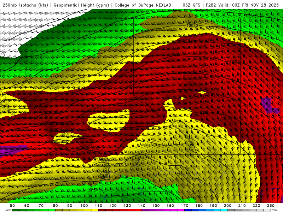The width and height of the screenshot is (283, 212).
Task: Click the cyan swatch just before 200
Action: click(x=224, y=210)
